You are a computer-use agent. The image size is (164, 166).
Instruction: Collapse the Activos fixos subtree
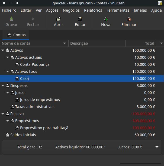click(x=8, y=71)
